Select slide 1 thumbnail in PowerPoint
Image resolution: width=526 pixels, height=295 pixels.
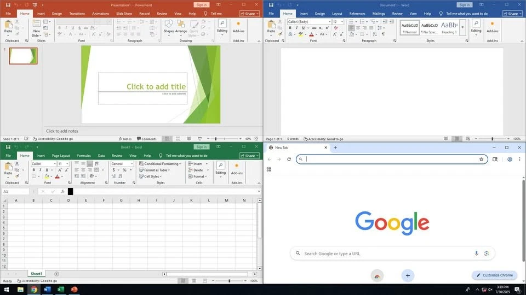point(23,56)
